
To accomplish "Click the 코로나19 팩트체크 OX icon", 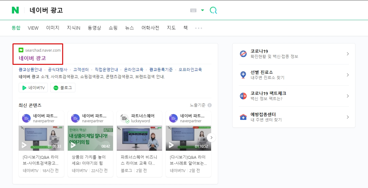I will tap(243, 96).
